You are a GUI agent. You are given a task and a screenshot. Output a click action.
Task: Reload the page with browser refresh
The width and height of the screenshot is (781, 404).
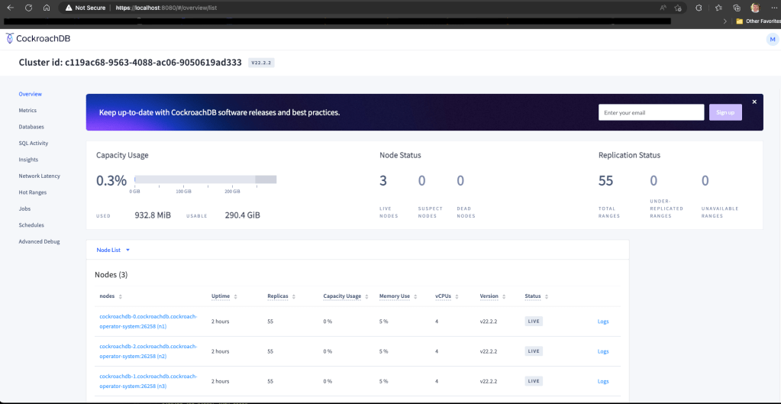coord(28,8)
